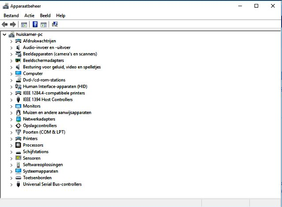Select the Sensoren label

tap(31, 158)
